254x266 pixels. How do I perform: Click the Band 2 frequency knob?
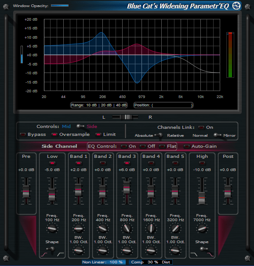(x=103, y=229)
